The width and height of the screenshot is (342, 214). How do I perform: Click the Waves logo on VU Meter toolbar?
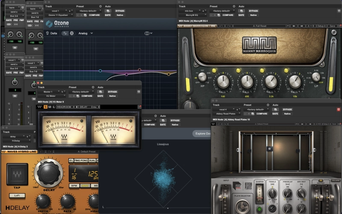pyautogui.click(x=40, y=107)
